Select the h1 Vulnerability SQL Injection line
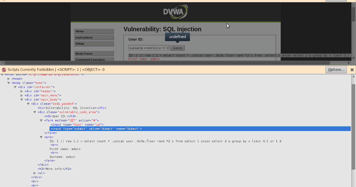 click(x=72, y=108)
